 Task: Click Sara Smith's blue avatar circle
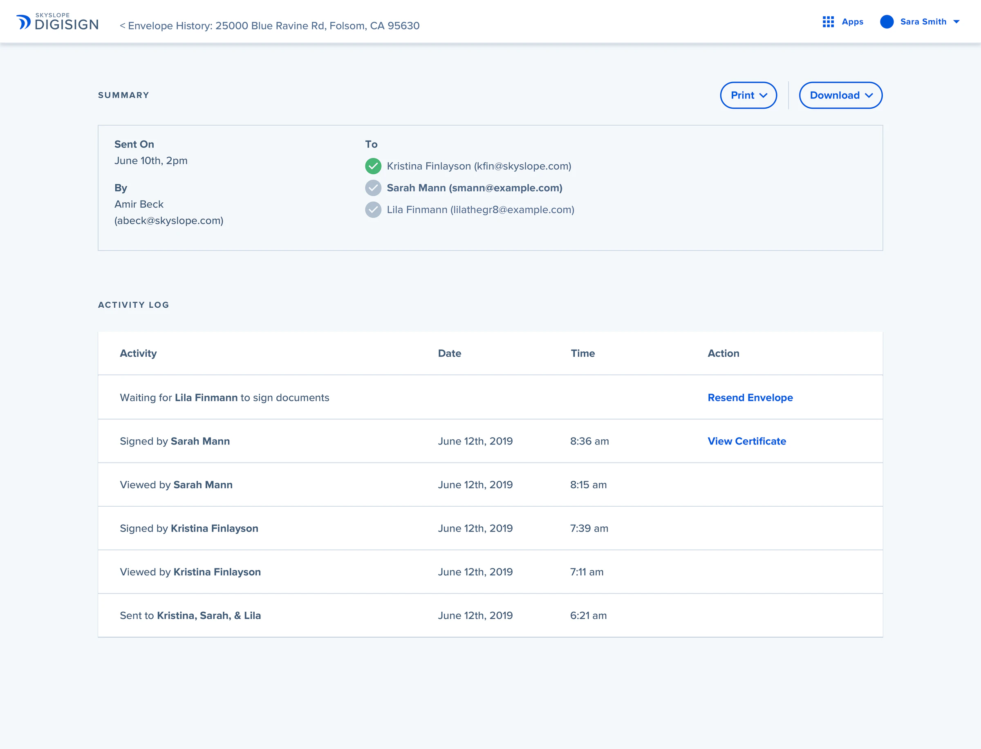pos(887,22)
